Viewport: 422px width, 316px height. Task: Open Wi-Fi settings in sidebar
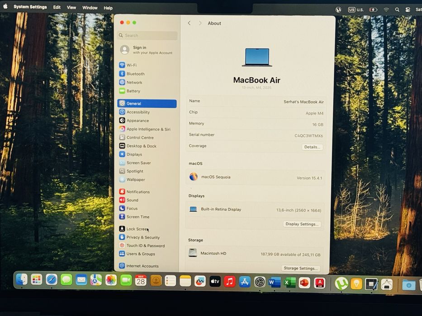point(132,65)
